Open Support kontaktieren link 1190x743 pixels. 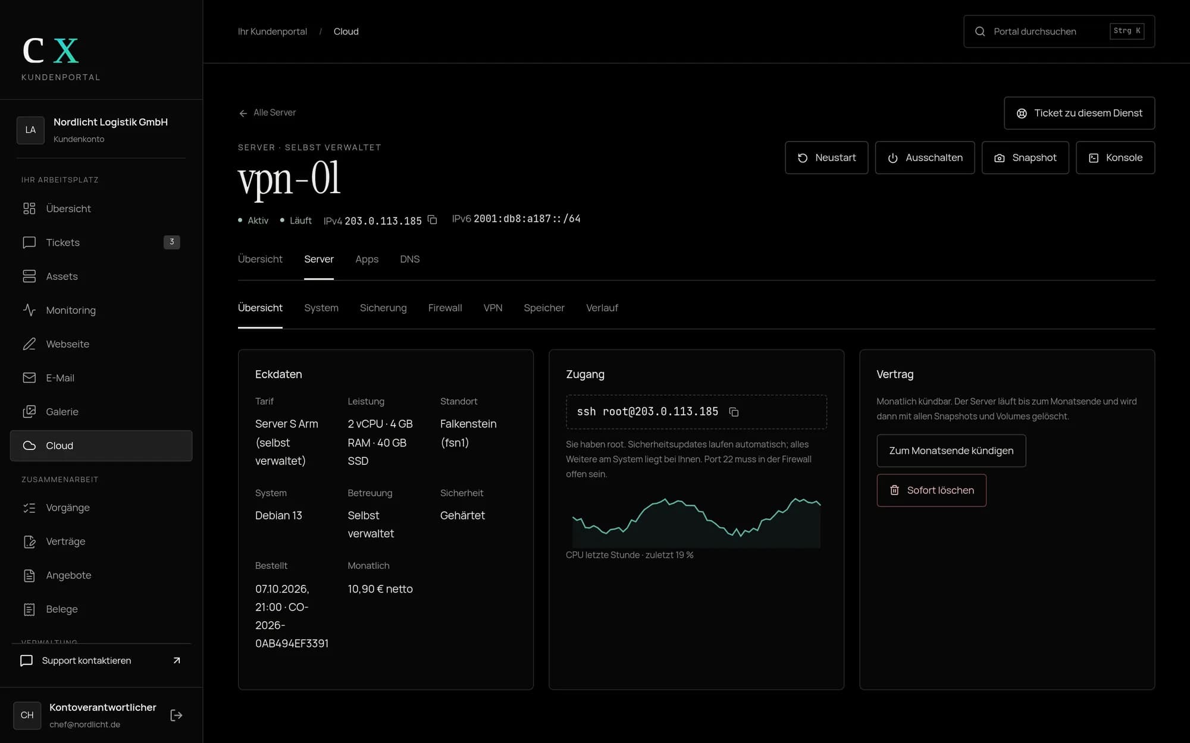point(101,660)
